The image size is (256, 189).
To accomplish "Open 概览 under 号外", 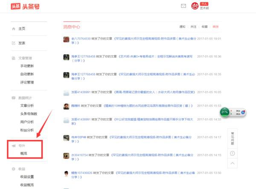I will coord(24,153).
